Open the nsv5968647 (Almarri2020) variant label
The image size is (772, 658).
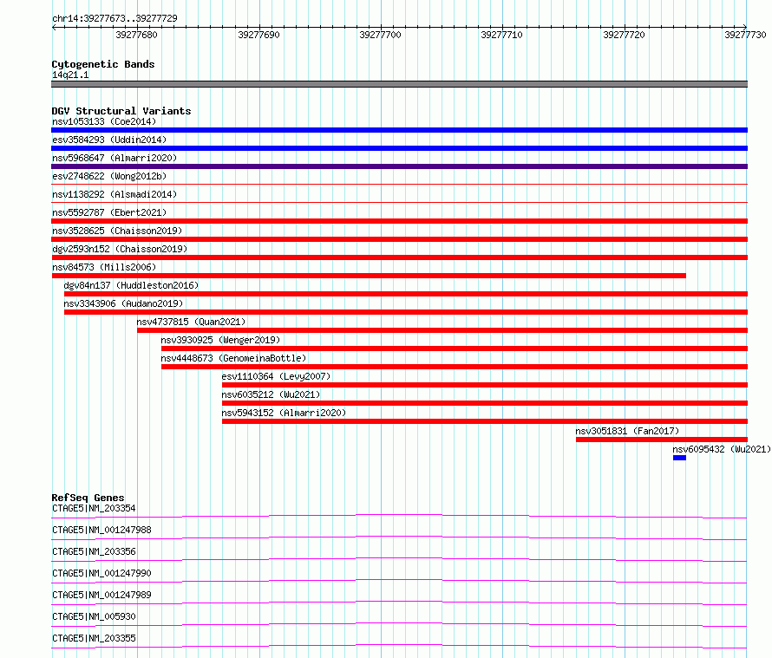coord(114,158)
